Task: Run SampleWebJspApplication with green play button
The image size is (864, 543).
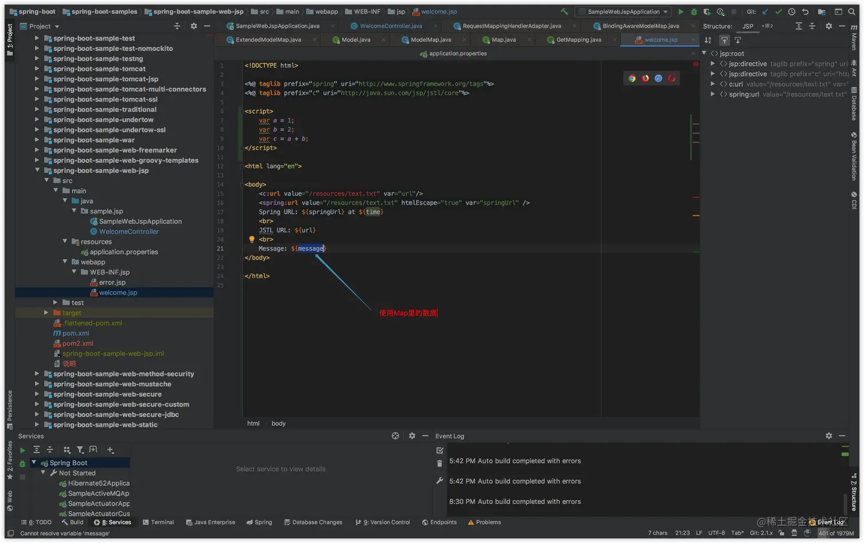Action: coord(681,11)
